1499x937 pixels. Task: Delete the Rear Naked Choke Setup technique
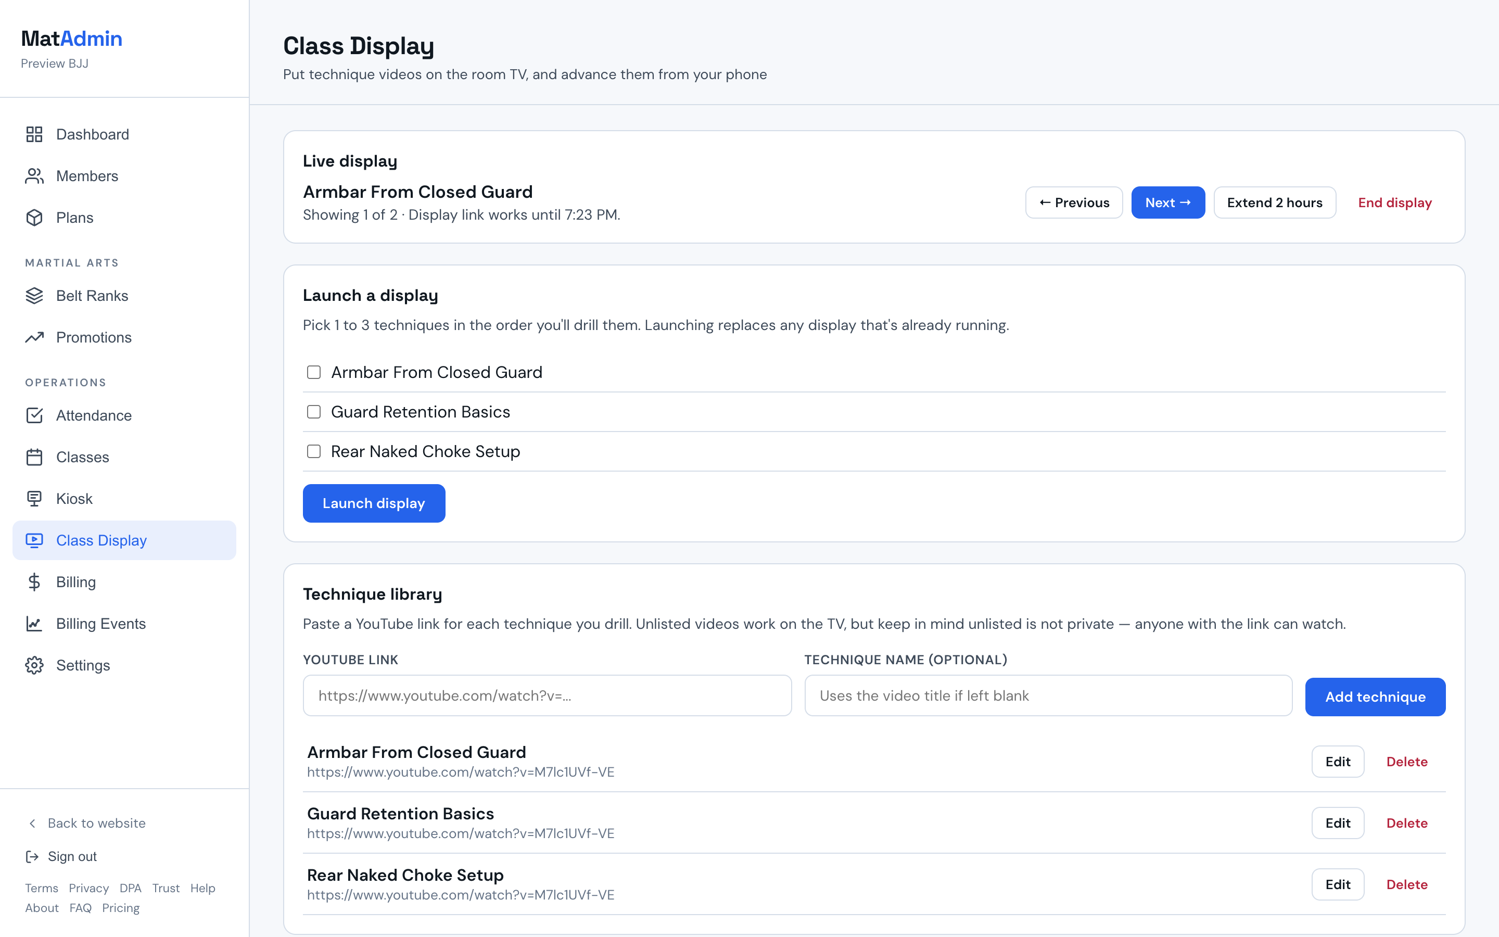point(1407,884)
